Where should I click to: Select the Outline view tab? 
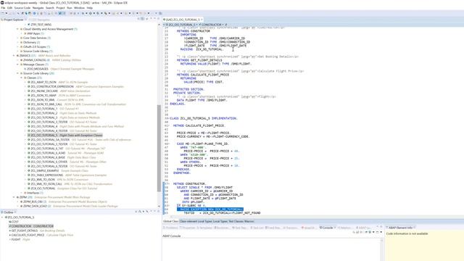point(8,212)
